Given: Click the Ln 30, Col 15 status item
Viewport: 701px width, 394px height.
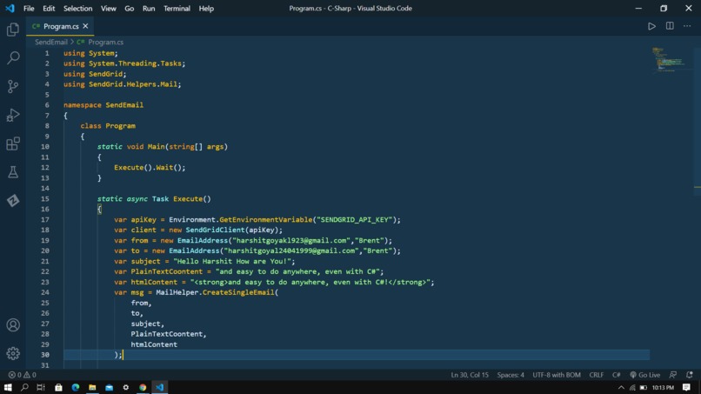Looking at the screenshot, I should click(x=470, y=375).
